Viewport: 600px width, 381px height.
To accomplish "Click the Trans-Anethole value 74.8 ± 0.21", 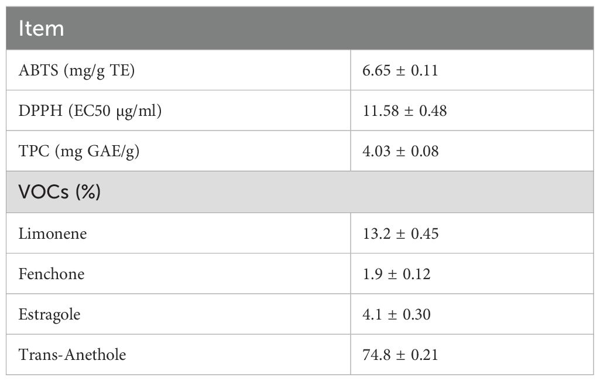I will click(400, 355).
